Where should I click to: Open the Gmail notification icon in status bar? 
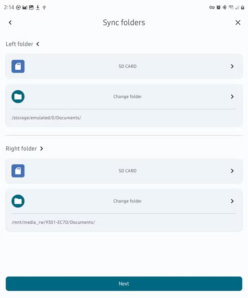click(x=25, y=7)
